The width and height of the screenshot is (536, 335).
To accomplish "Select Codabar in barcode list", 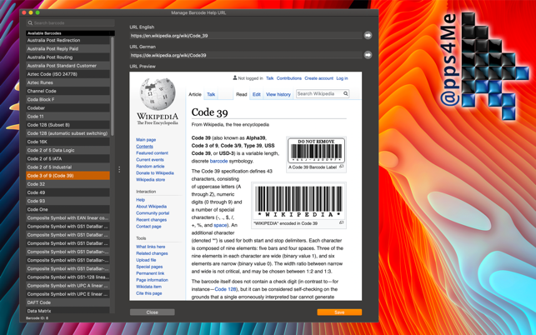I will tap(68, 107).
